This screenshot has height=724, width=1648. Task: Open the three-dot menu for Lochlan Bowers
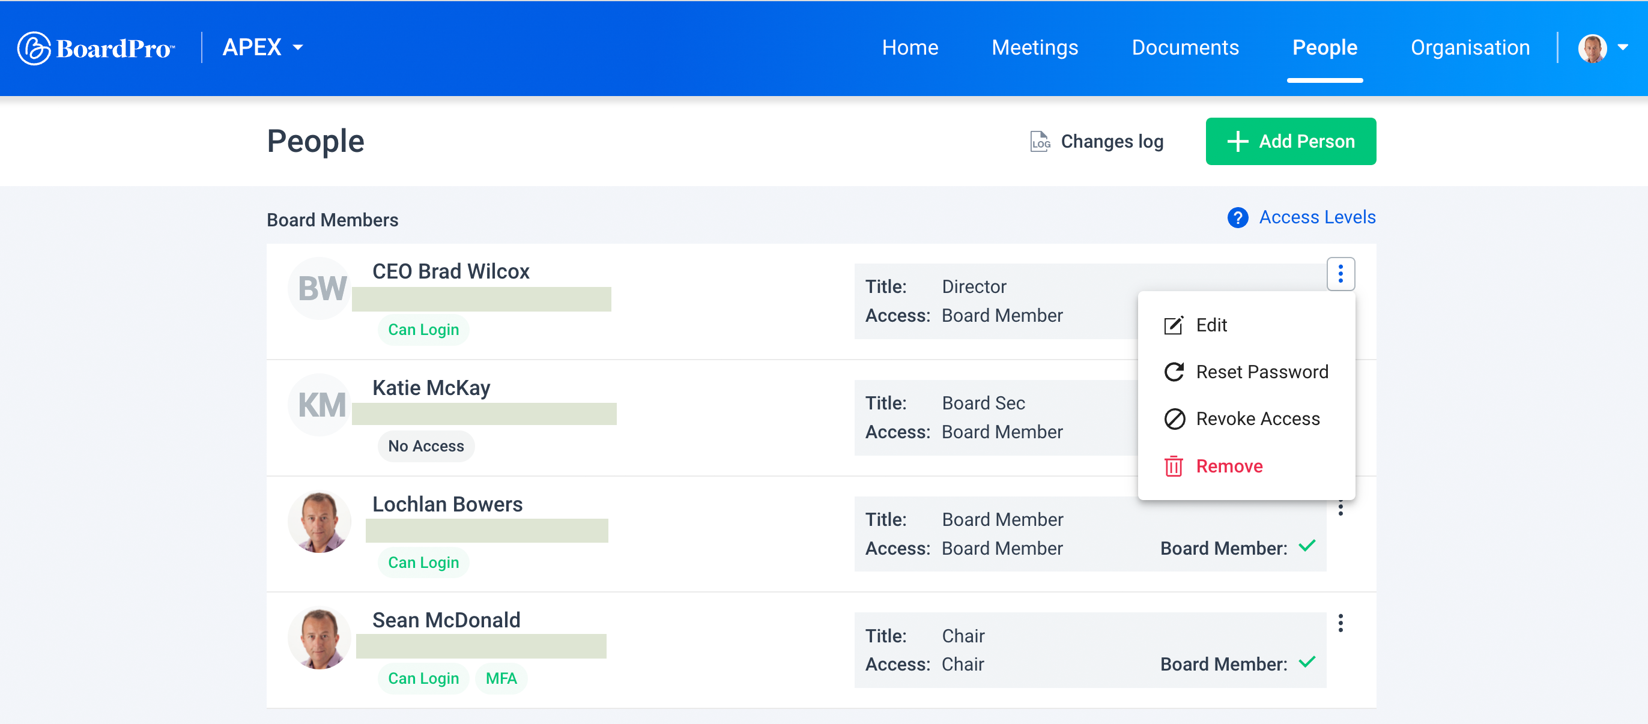coord(1341,507)
